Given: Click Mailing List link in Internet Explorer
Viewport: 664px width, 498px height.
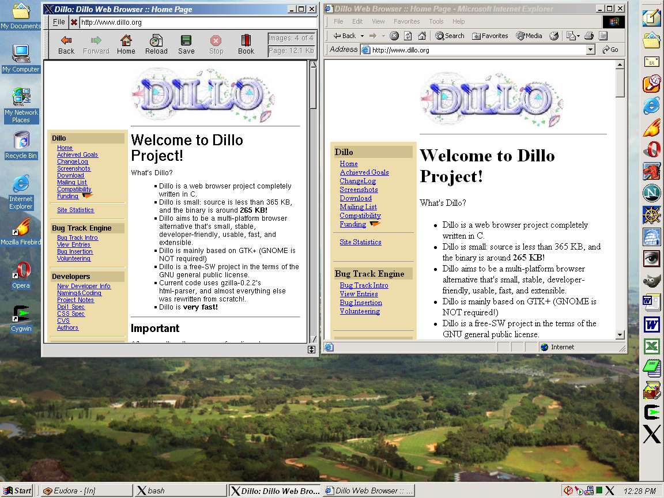Looking at the screenshot, I should [x=359, y=207].
